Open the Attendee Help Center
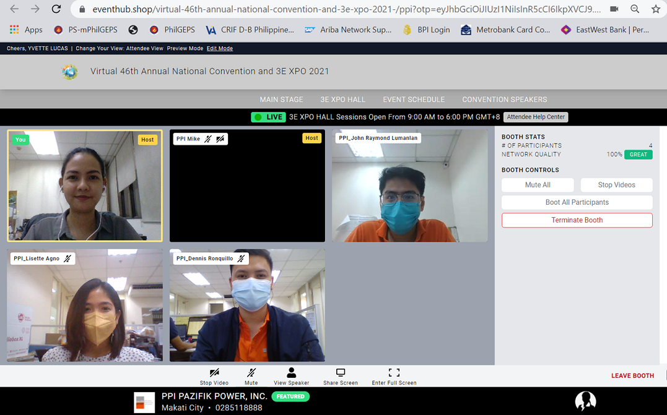 (536, 117)
